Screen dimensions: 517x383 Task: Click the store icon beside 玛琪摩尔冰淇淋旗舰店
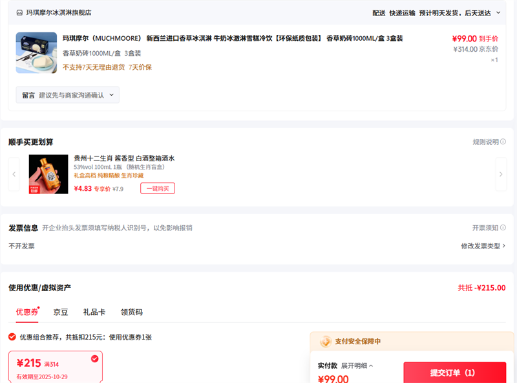pos(19,12)
